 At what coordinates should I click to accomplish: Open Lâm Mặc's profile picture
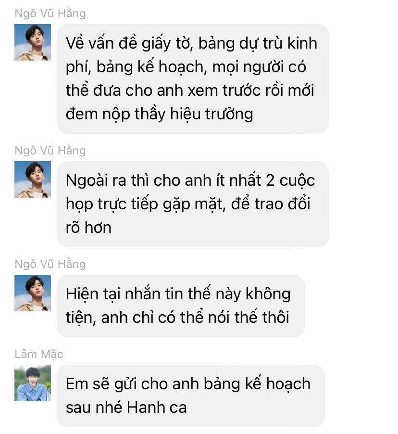33,383
